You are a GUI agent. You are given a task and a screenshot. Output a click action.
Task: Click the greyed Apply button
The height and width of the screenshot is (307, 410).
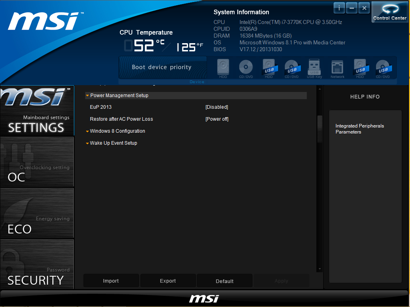point(281,281)
